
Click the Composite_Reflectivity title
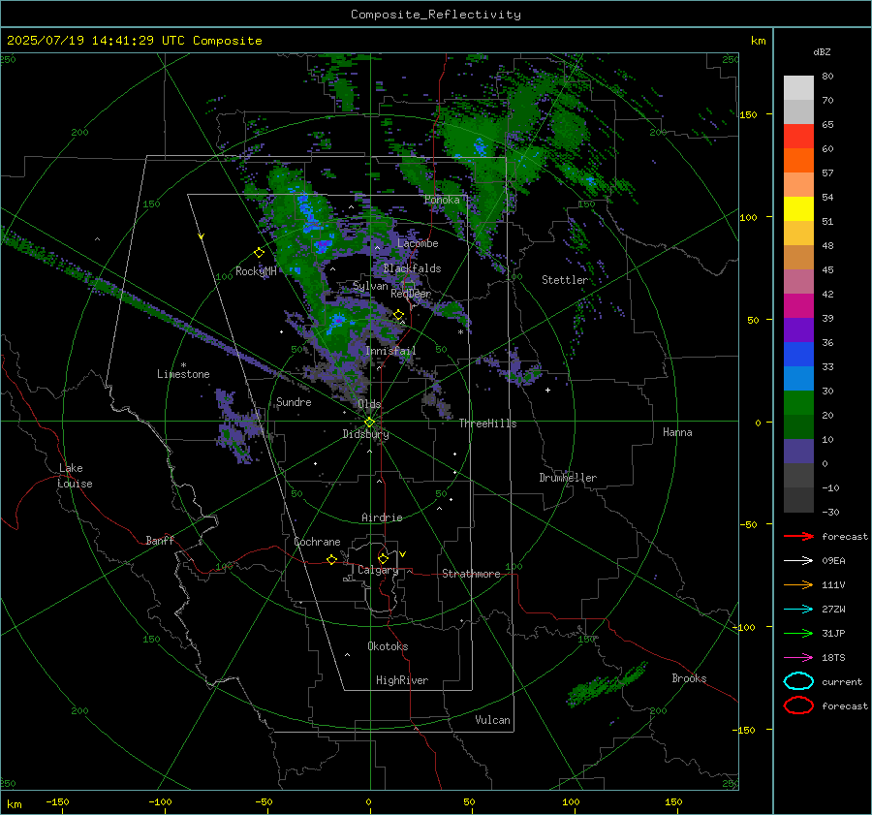point(435,15)
